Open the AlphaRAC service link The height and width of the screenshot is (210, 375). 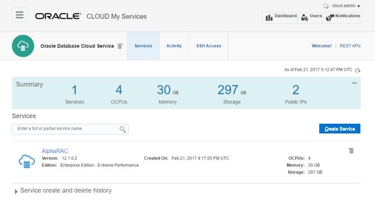point(55,151)
